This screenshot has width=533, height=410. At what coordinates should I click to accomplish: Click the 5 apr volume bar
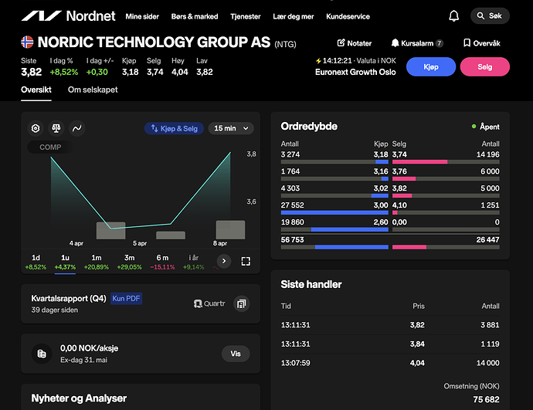point(171,235)
